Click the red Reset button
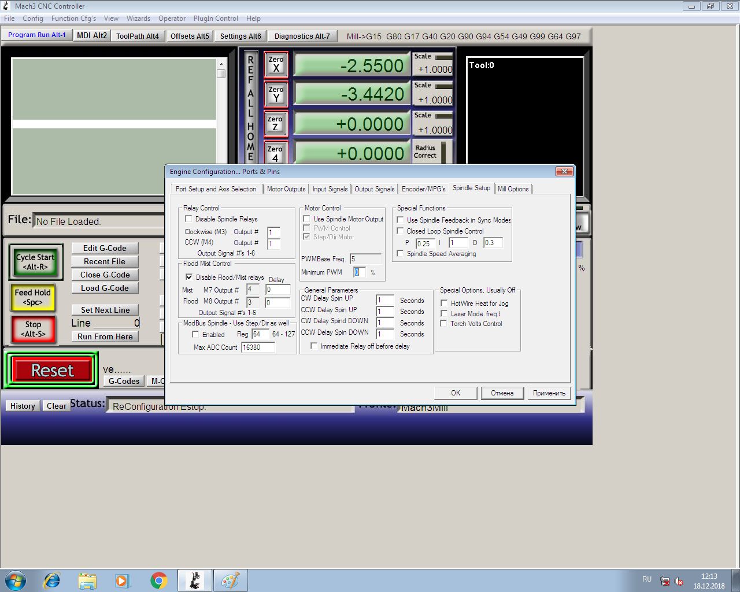This screenshot has width=740, height=592. pos(53,370)
